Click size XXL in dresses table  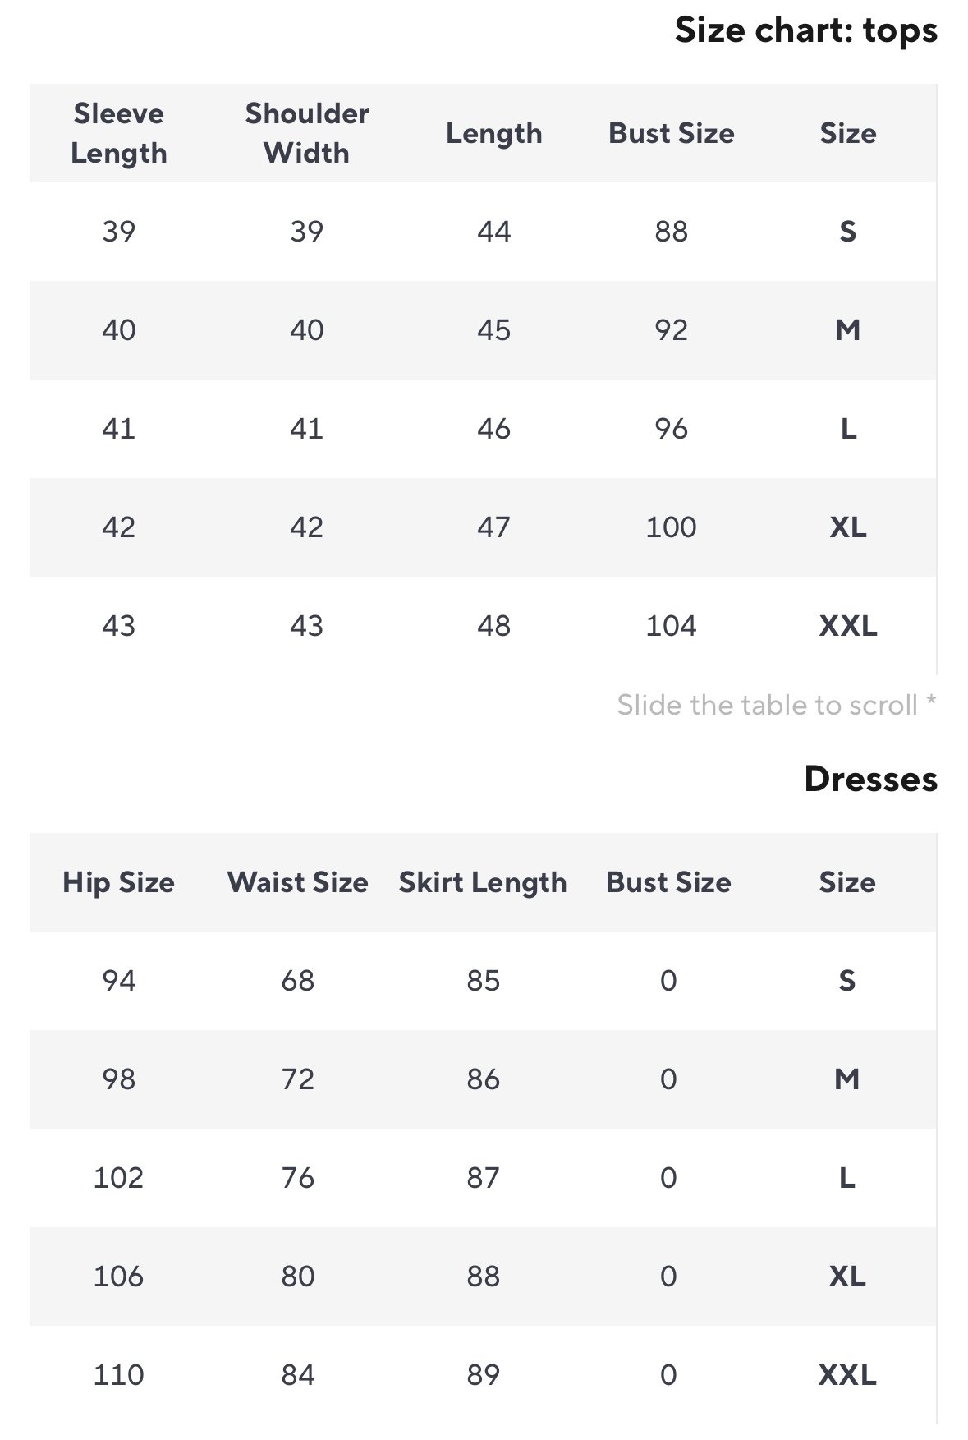[x=846, y=1375]
